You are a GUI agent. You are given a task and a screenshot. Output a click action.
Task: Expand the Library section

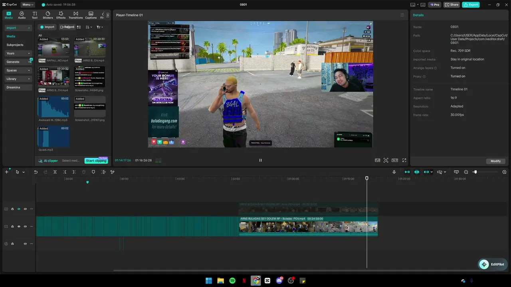point(18,79)
